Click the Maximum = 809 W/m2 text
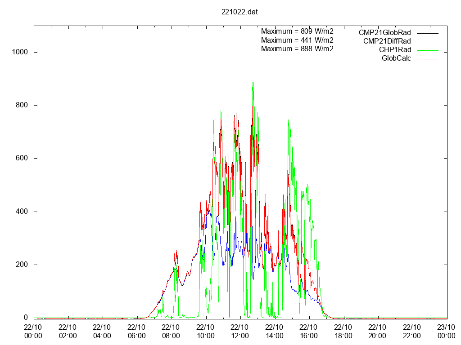This screenshot has width=461, height=345. [297, 31]
